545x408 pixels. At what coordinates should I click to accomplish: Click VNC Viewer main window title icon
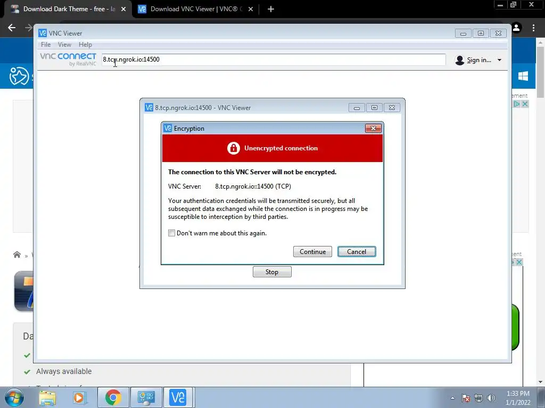[43, 33]
